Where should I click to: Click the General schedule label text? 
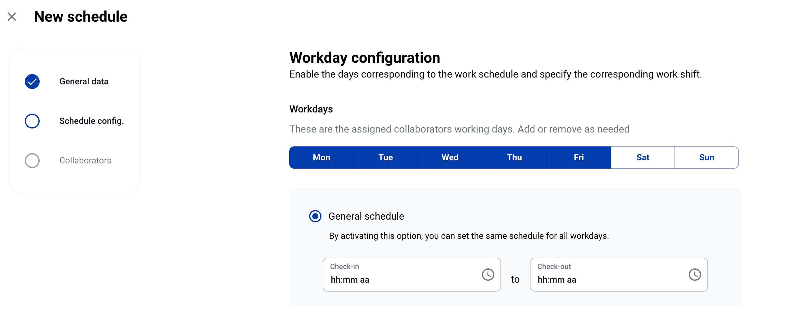[366, 216]
